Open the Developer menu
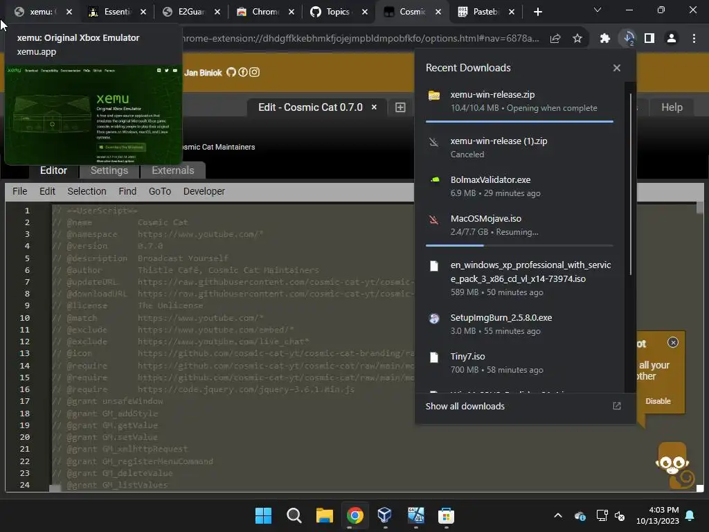 (x=204, y=191)
